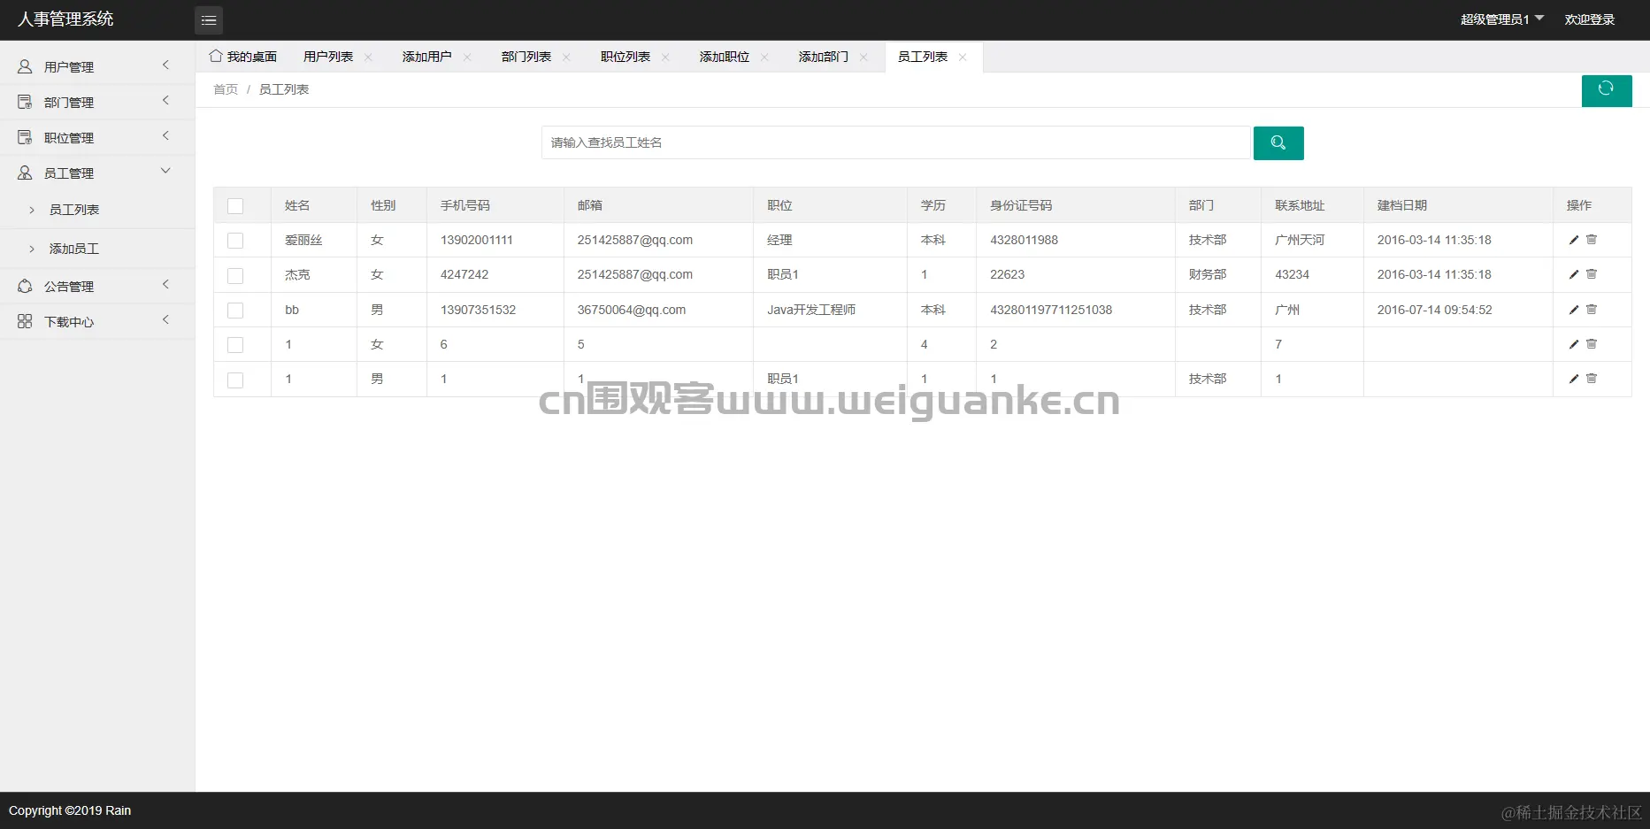1650x829 pixels.
Task: Switch to the 我的桌面 tab
Action: tap(243, 57)
